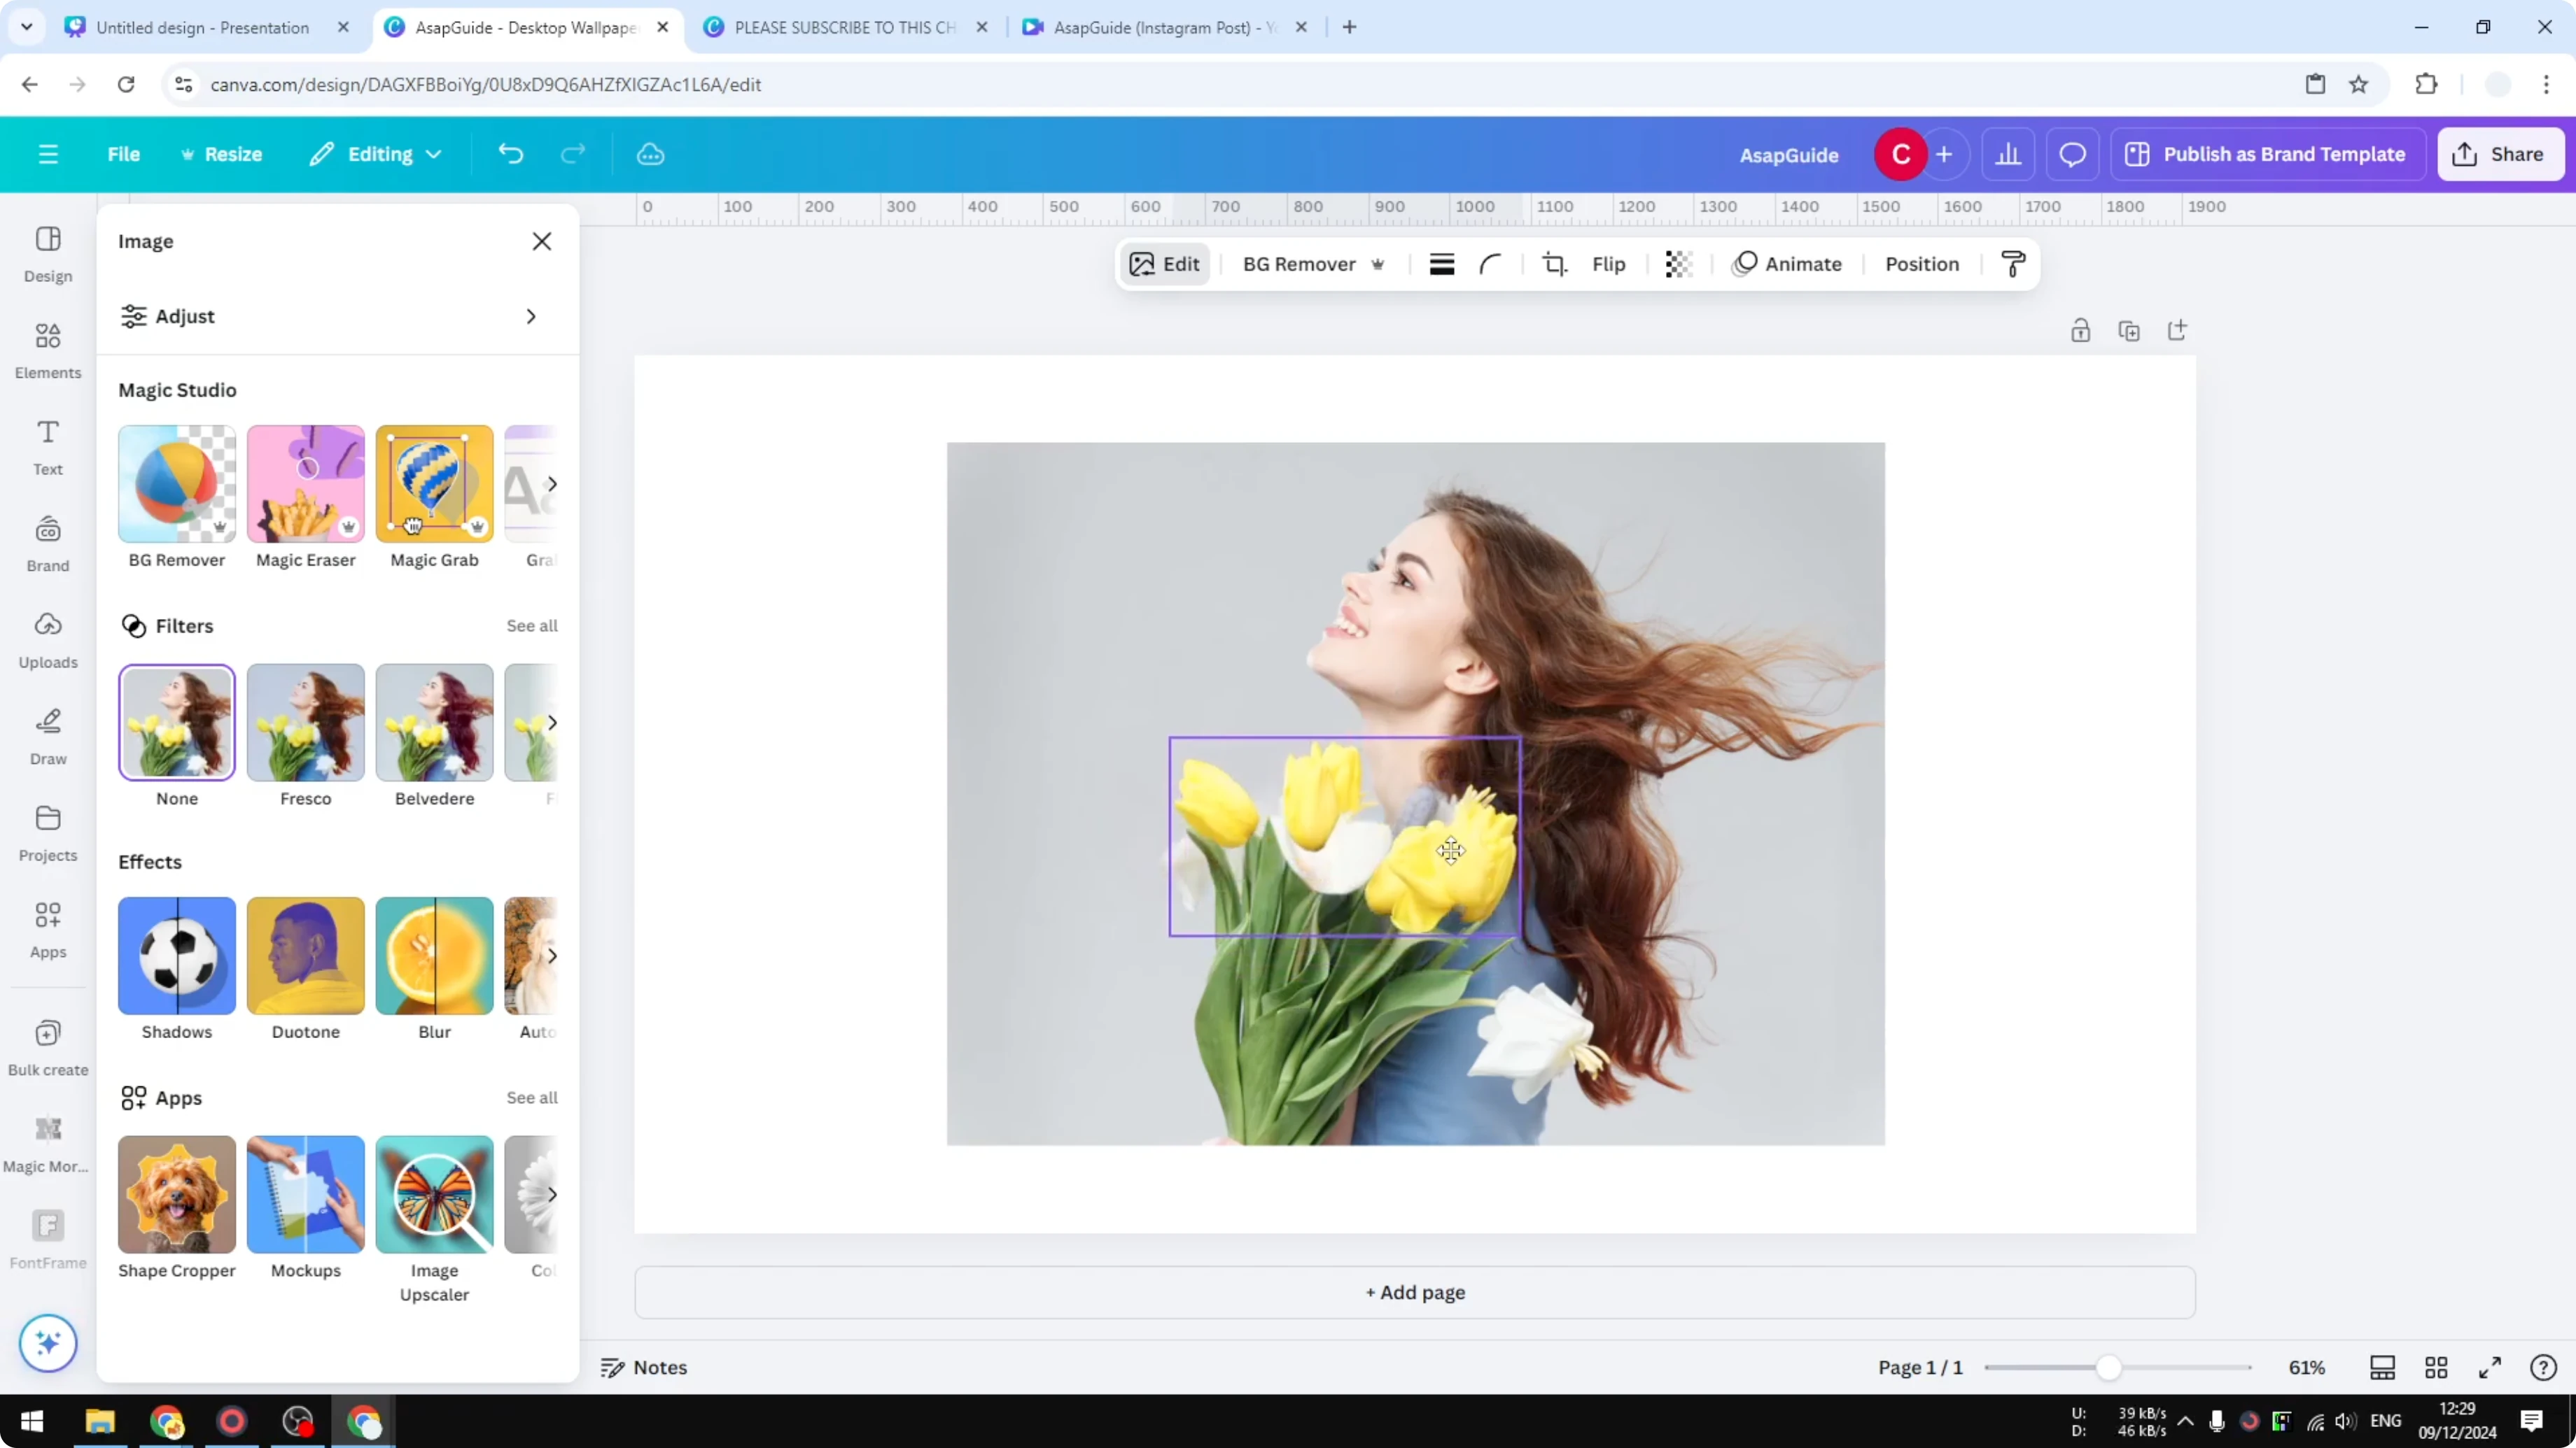Open the Text panel in the sidebar
The width and height of the screenshot is (2576, 1448).
click(47, 448)
